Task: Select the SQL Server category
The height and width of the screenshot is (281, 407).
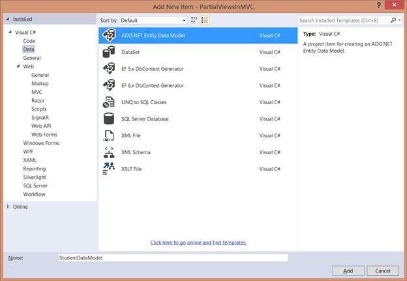Action: [x=35, y=186]
